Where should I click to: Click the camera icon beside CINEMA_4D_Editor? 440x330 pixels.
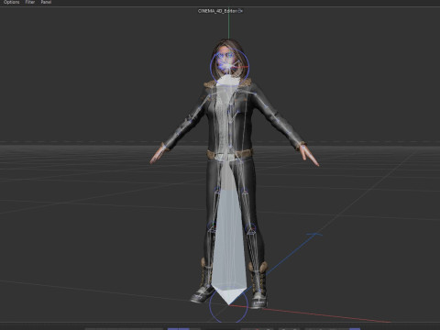click(240, 11)
